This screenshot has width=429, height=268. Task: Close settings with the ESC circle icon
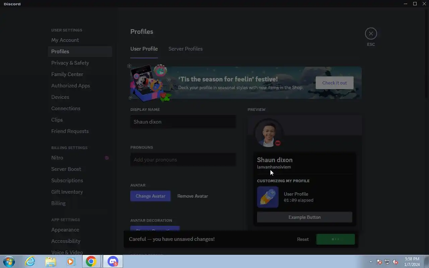[371, 33]
